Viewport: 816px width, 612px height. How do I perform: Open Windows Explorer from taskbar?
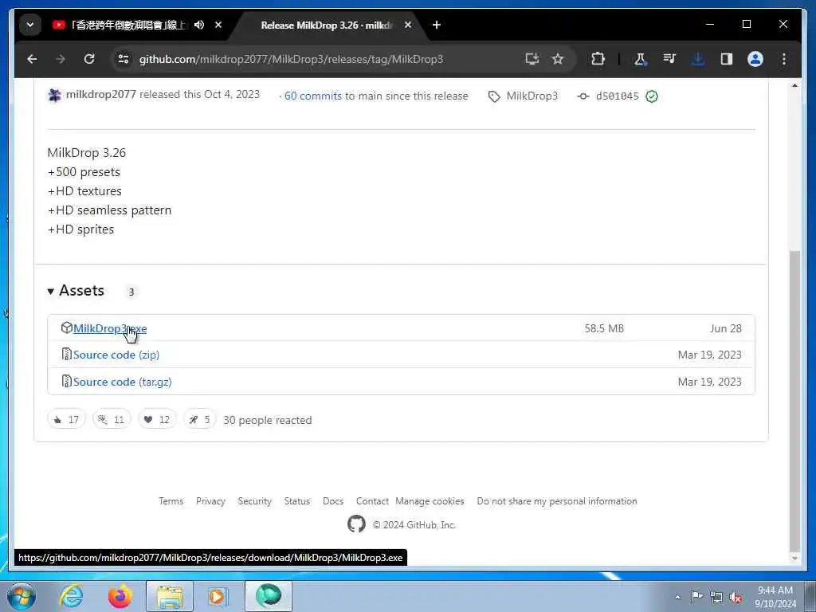click(170, 596)
